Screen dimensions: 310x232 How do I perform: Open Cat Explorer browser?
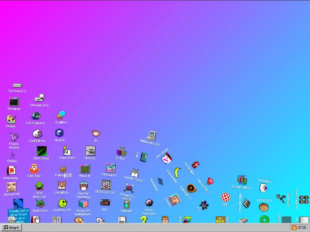[36, 116]
